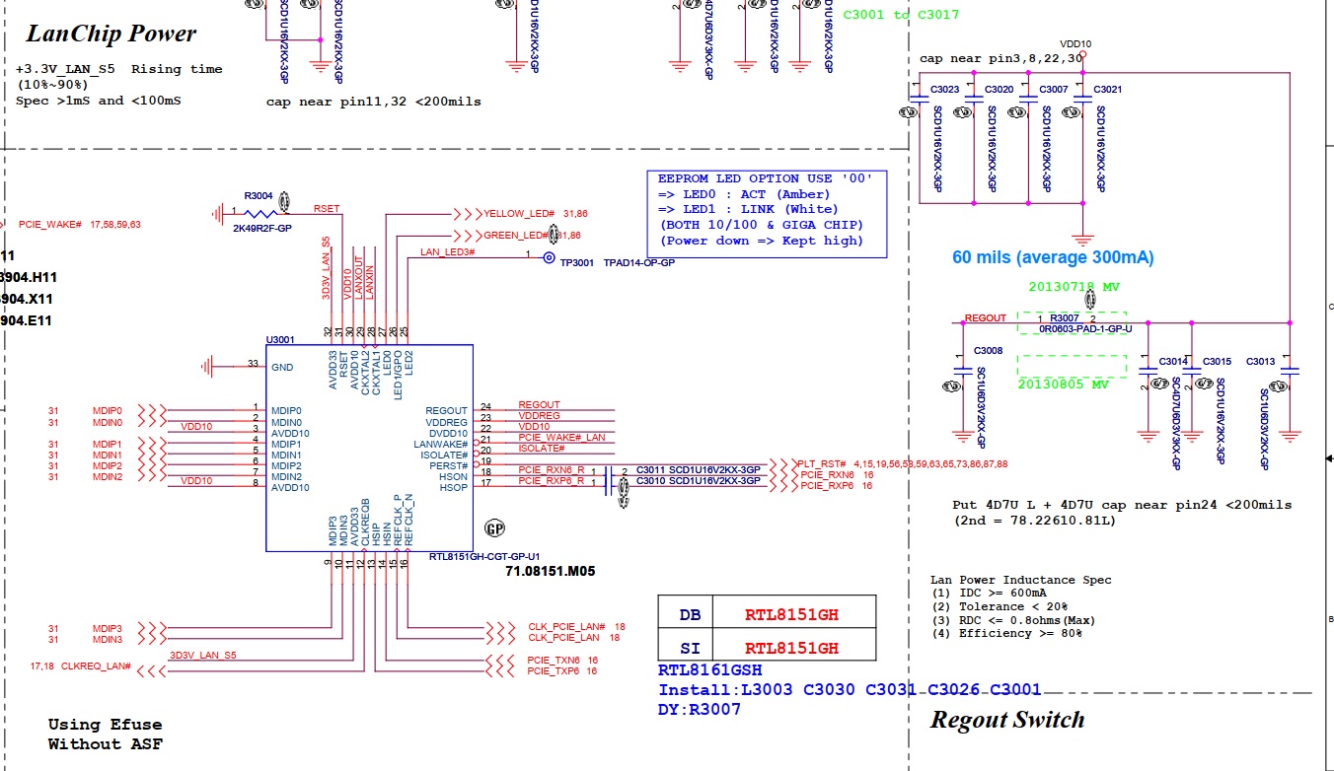Select capacitor C3015 designator
1334x771 pixels.
[1218, 362]
